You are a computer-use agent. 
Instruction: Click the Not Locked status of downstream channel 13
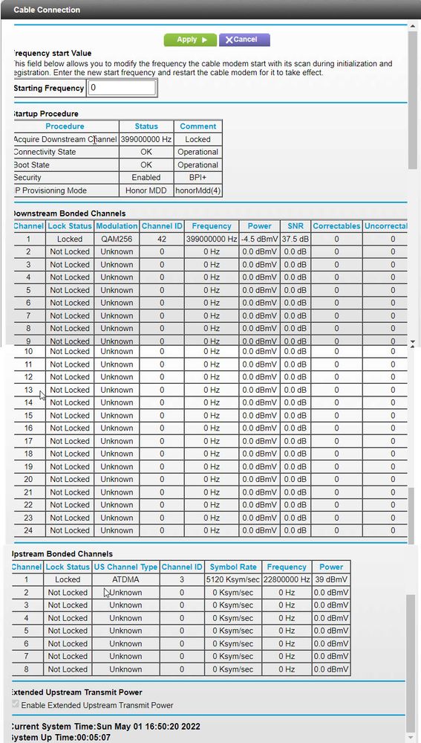tap(70, 390)
